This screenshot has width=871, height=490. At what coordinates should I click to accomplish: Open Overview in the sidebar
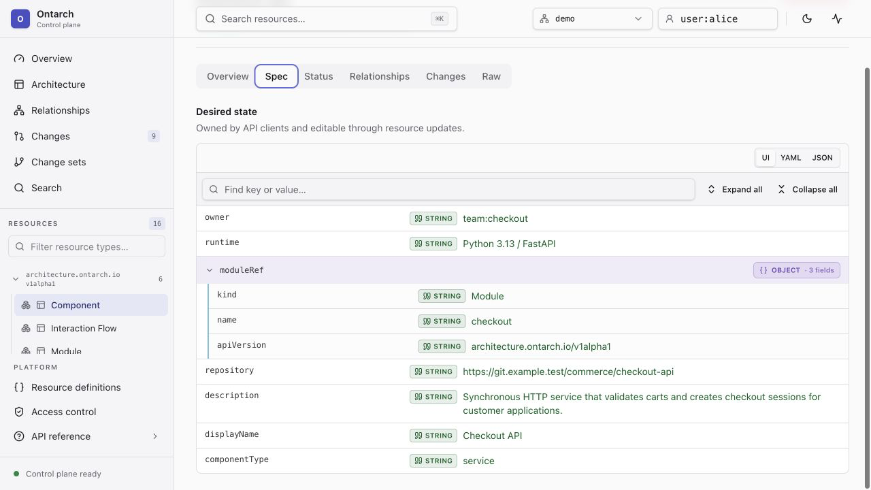click(x=86, y=59)
